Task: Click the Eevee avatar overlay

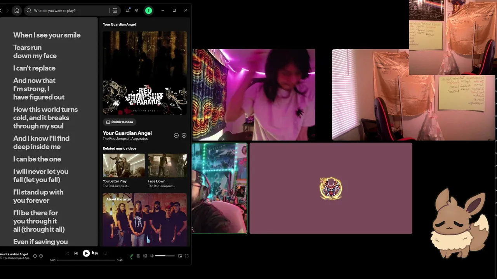Action: pos(460,223)
